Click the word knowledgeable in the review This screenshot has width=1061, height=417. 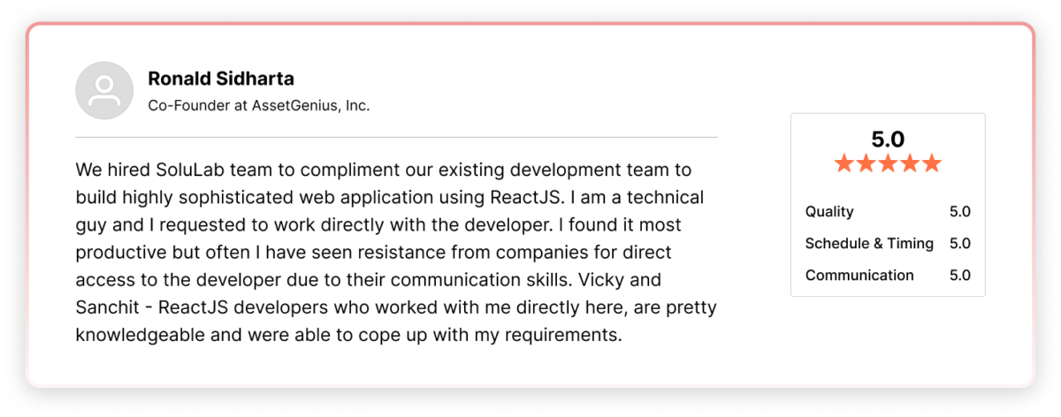click(x=150, y=337)
